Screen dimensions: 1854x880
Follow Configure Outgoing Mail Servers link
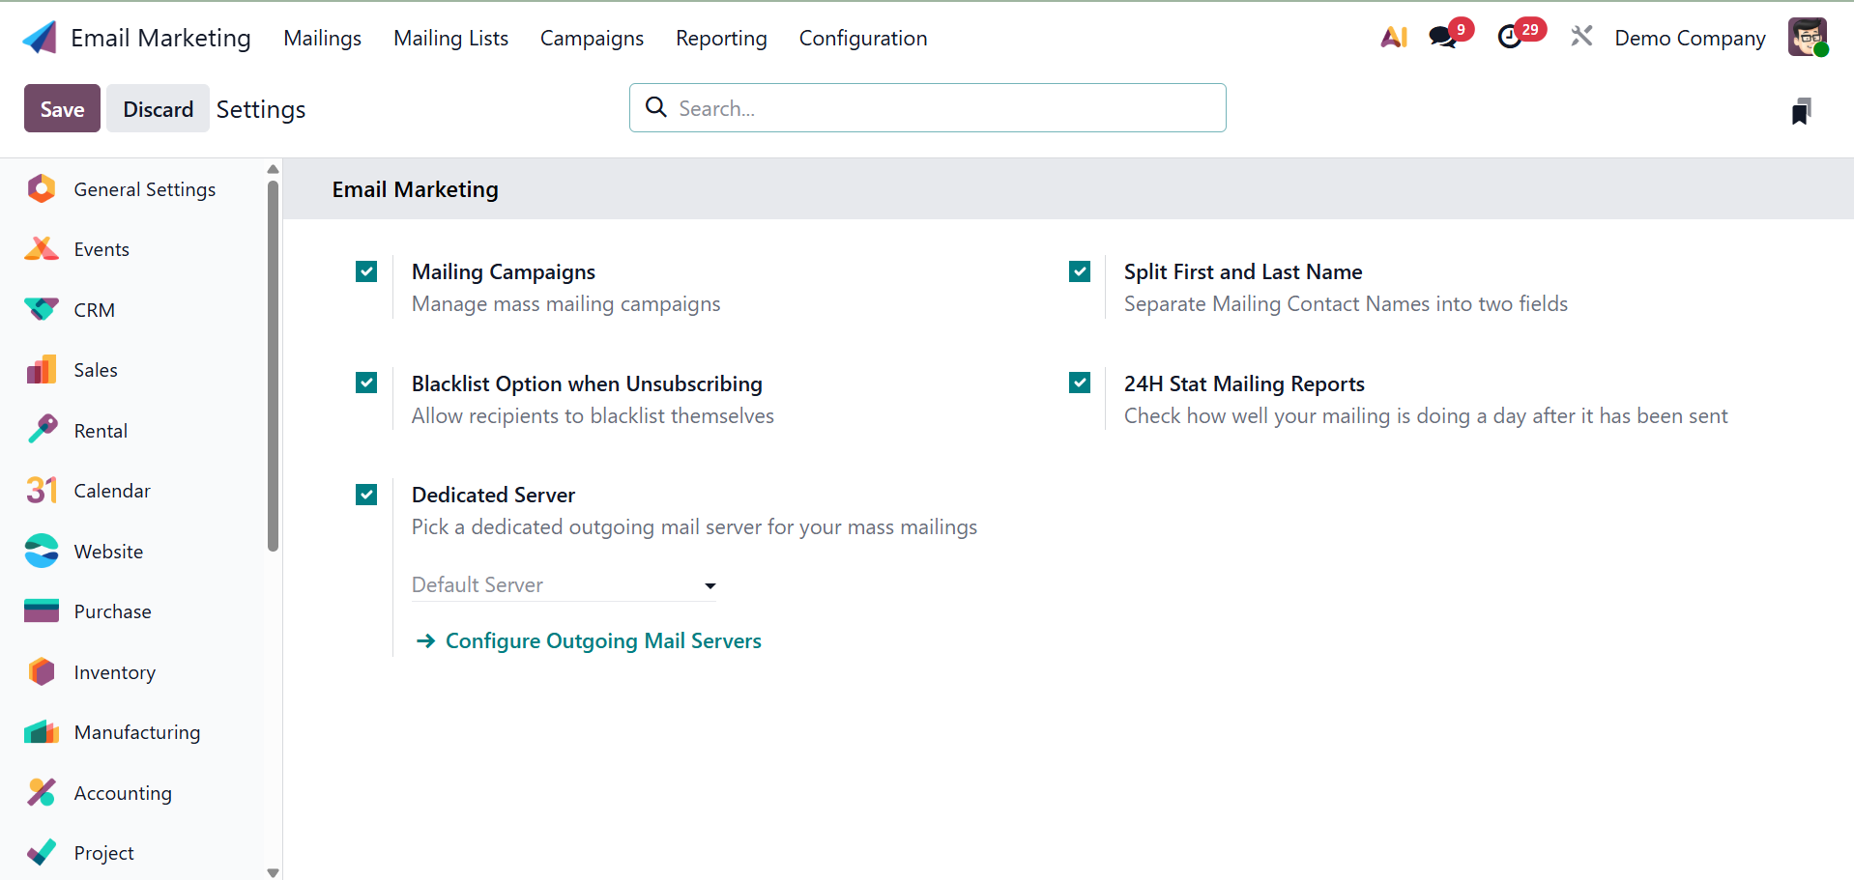coord(602,641)
